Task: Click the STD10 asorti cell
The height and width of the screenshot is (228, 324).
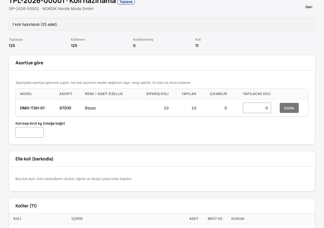Action: [x=65, y=108]
